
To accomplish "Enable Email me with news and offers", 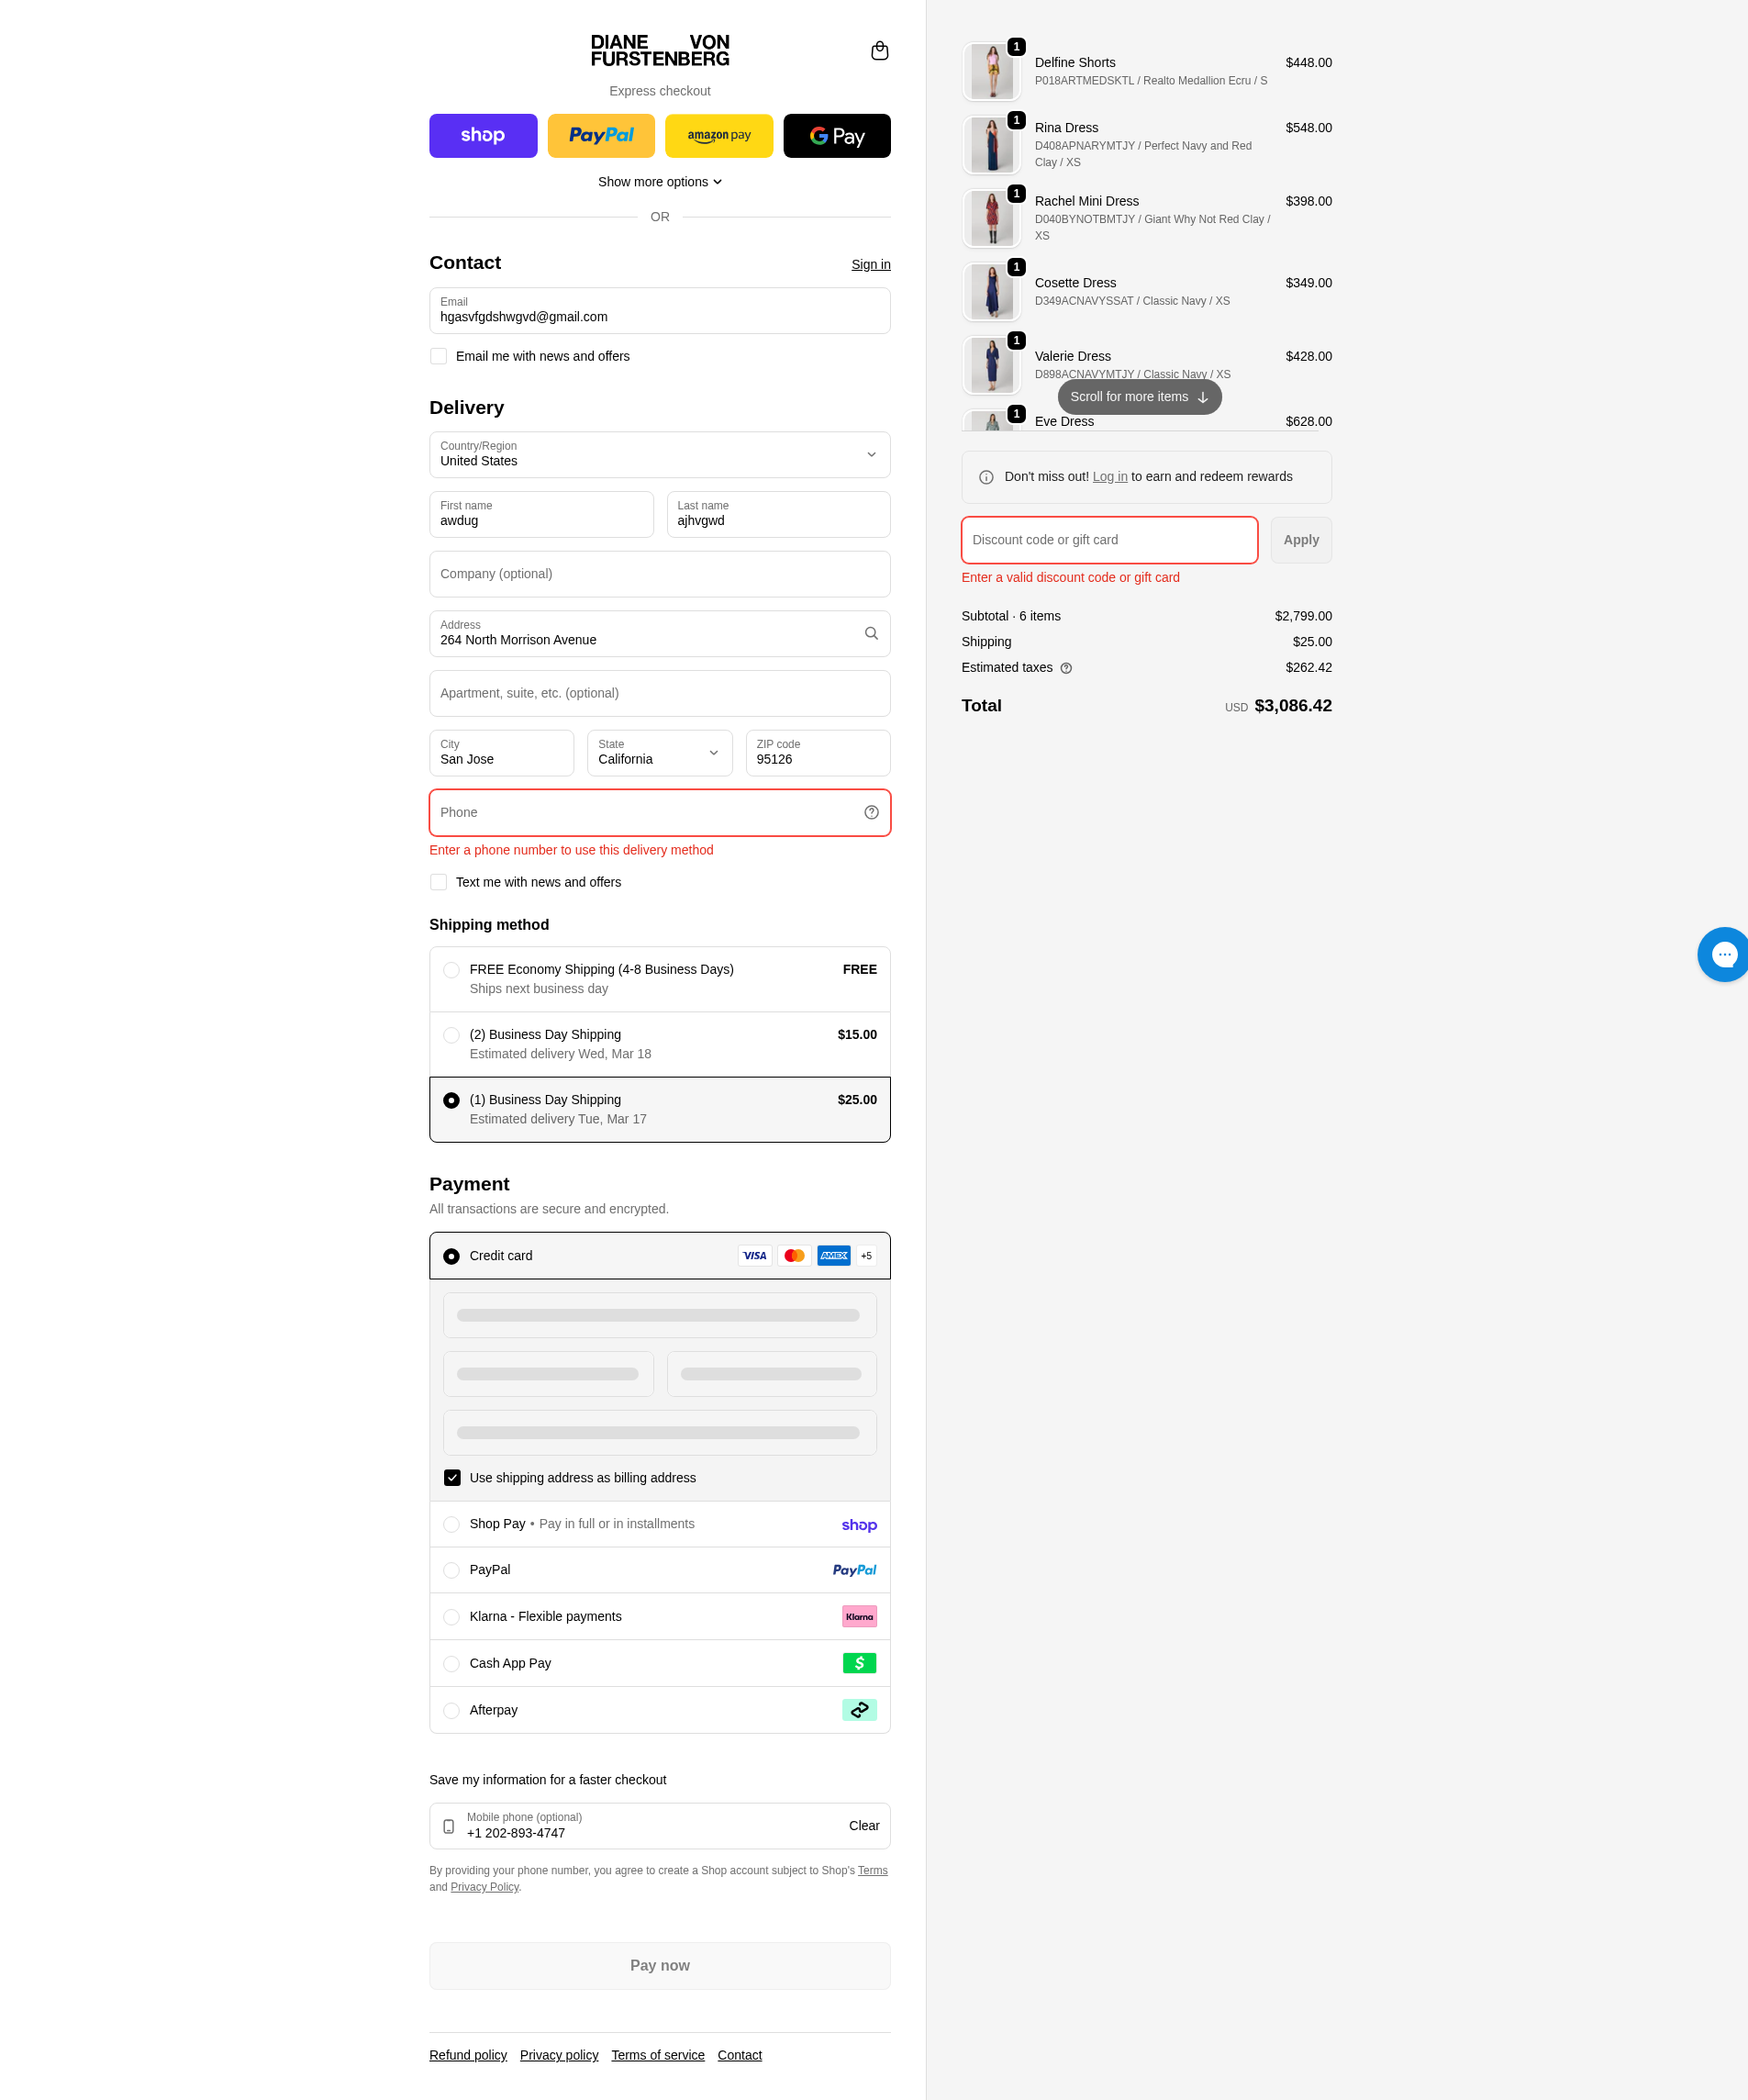I will pyautogui.click(x=439, y=357).
